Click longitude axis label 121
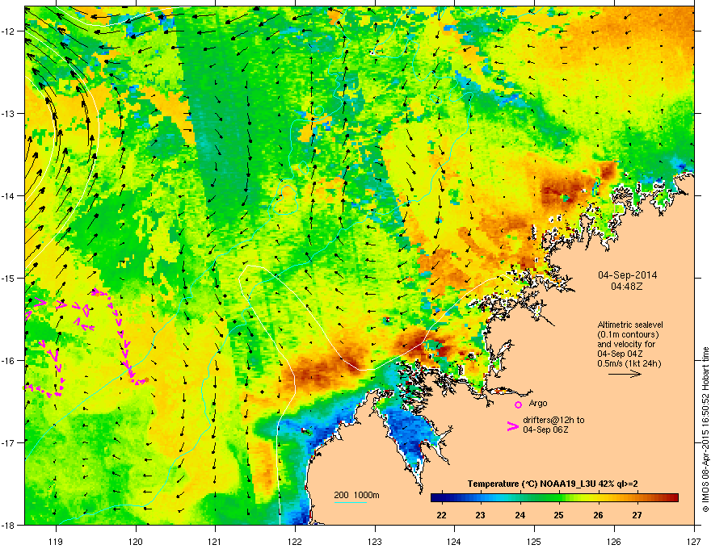711x549 pixels. point(215,541)
